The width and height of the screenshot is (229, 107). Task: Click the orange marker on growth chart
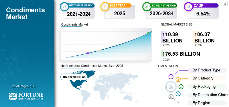(99, 50)
